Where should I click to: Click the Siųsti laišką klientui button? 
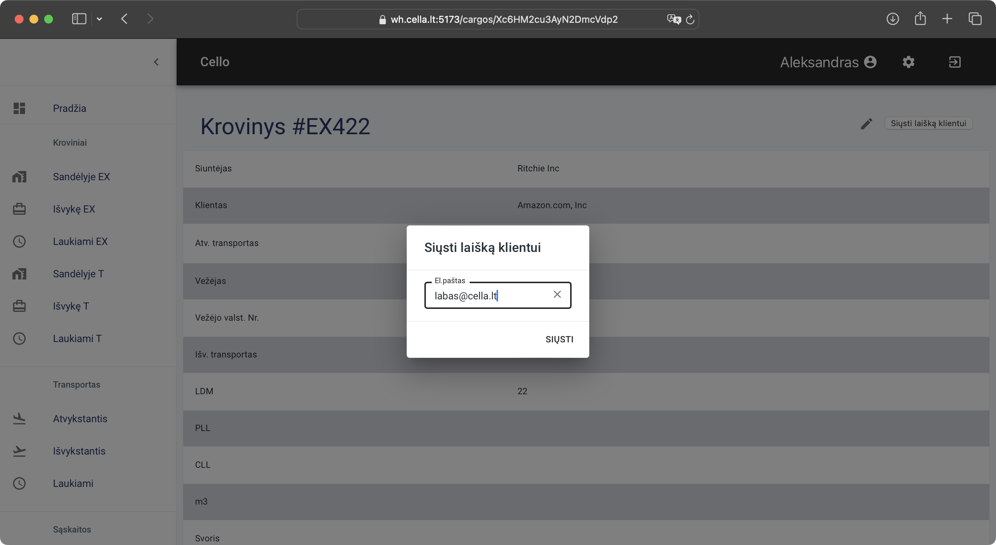pos(928,123)
